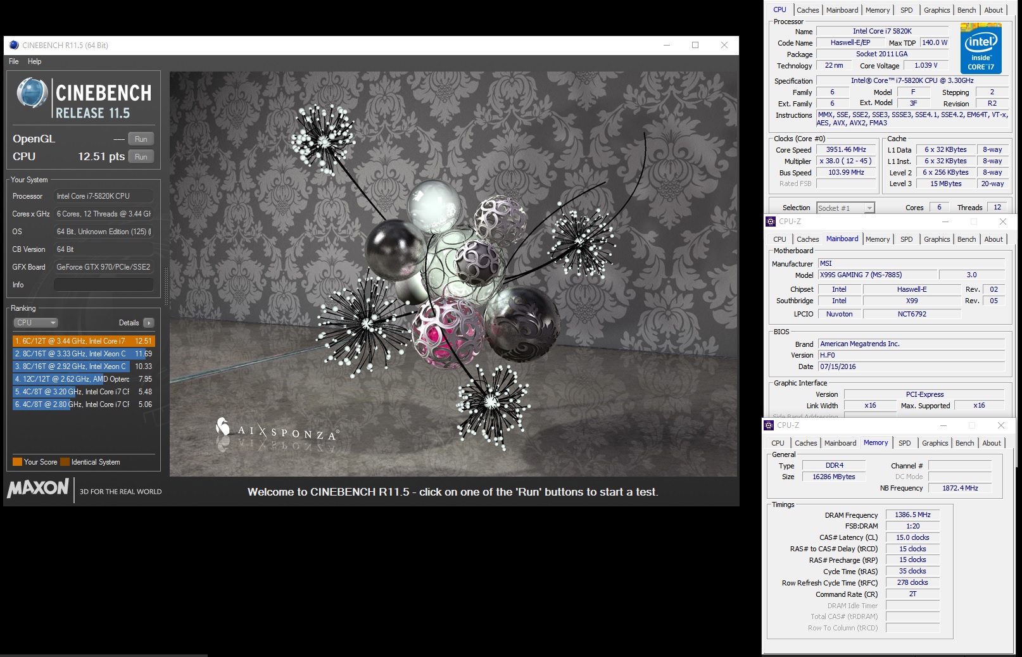Maximize the Cinebench window
1022x657 pixels.
click(695, 45)
